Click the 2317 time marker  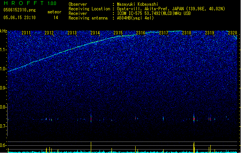coord(164,33)
